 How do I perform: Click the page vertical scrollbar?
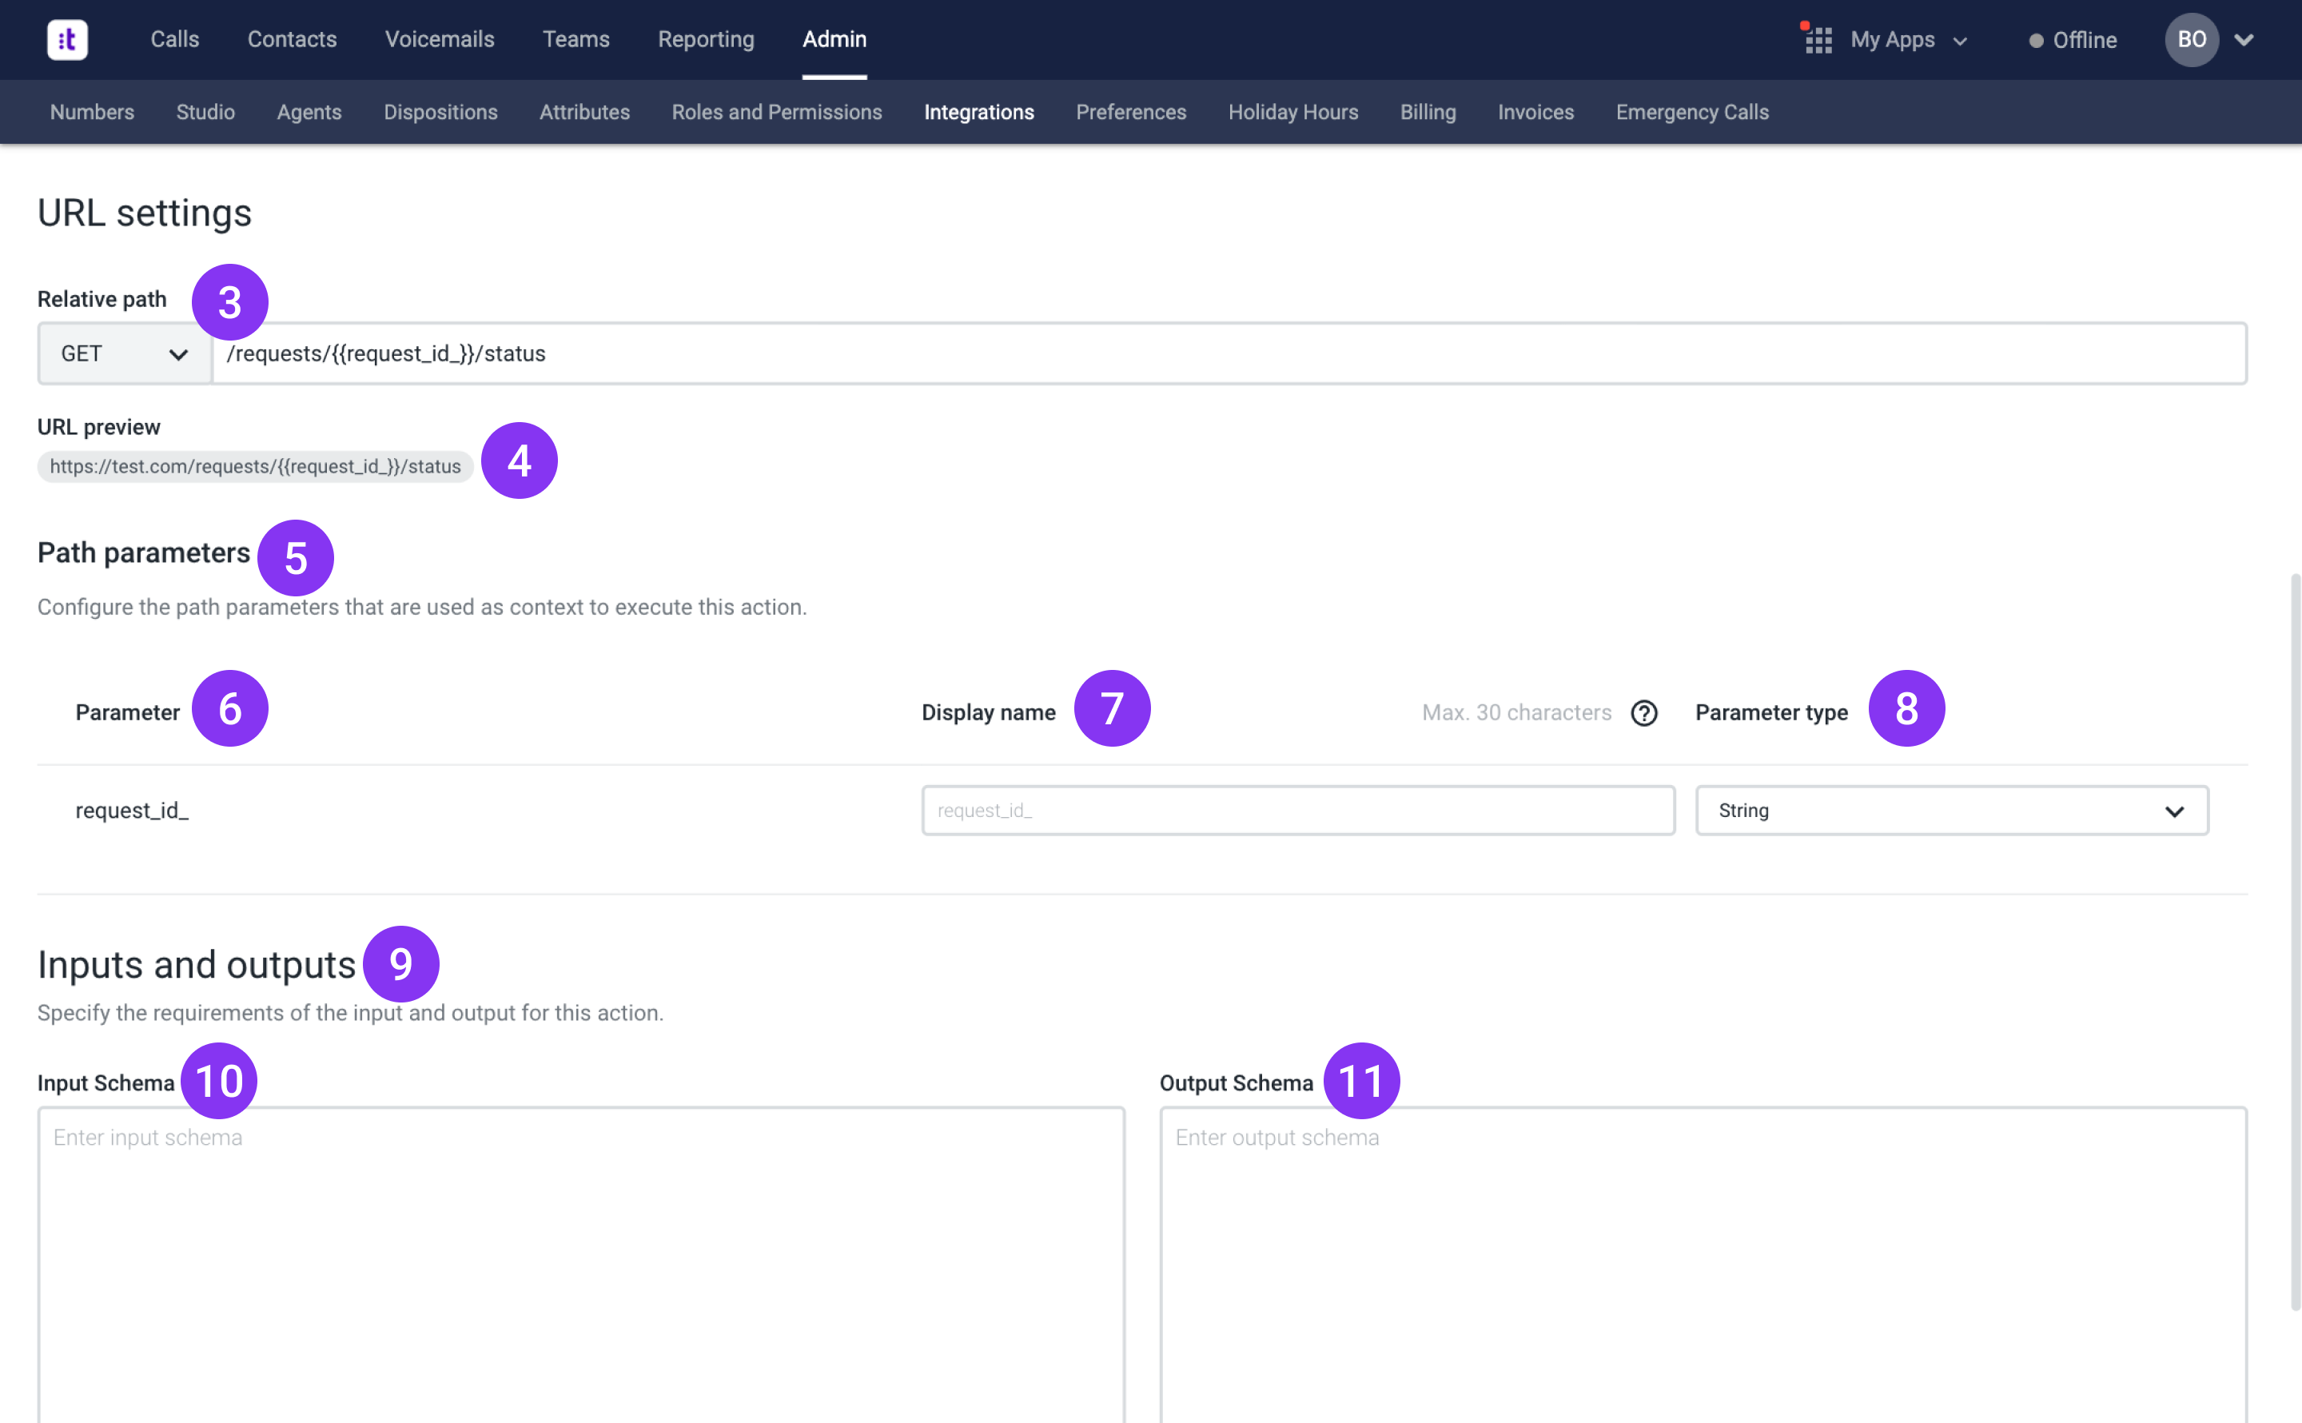pyautogui.click(x=2296, y=941)
